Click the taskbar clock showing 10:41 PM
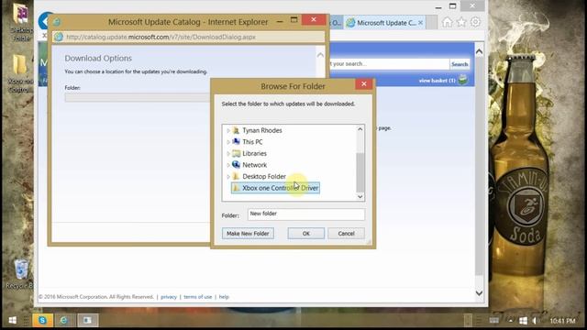Image resolution: width=587 pixels, height=330 pixels. coord(562,321)
